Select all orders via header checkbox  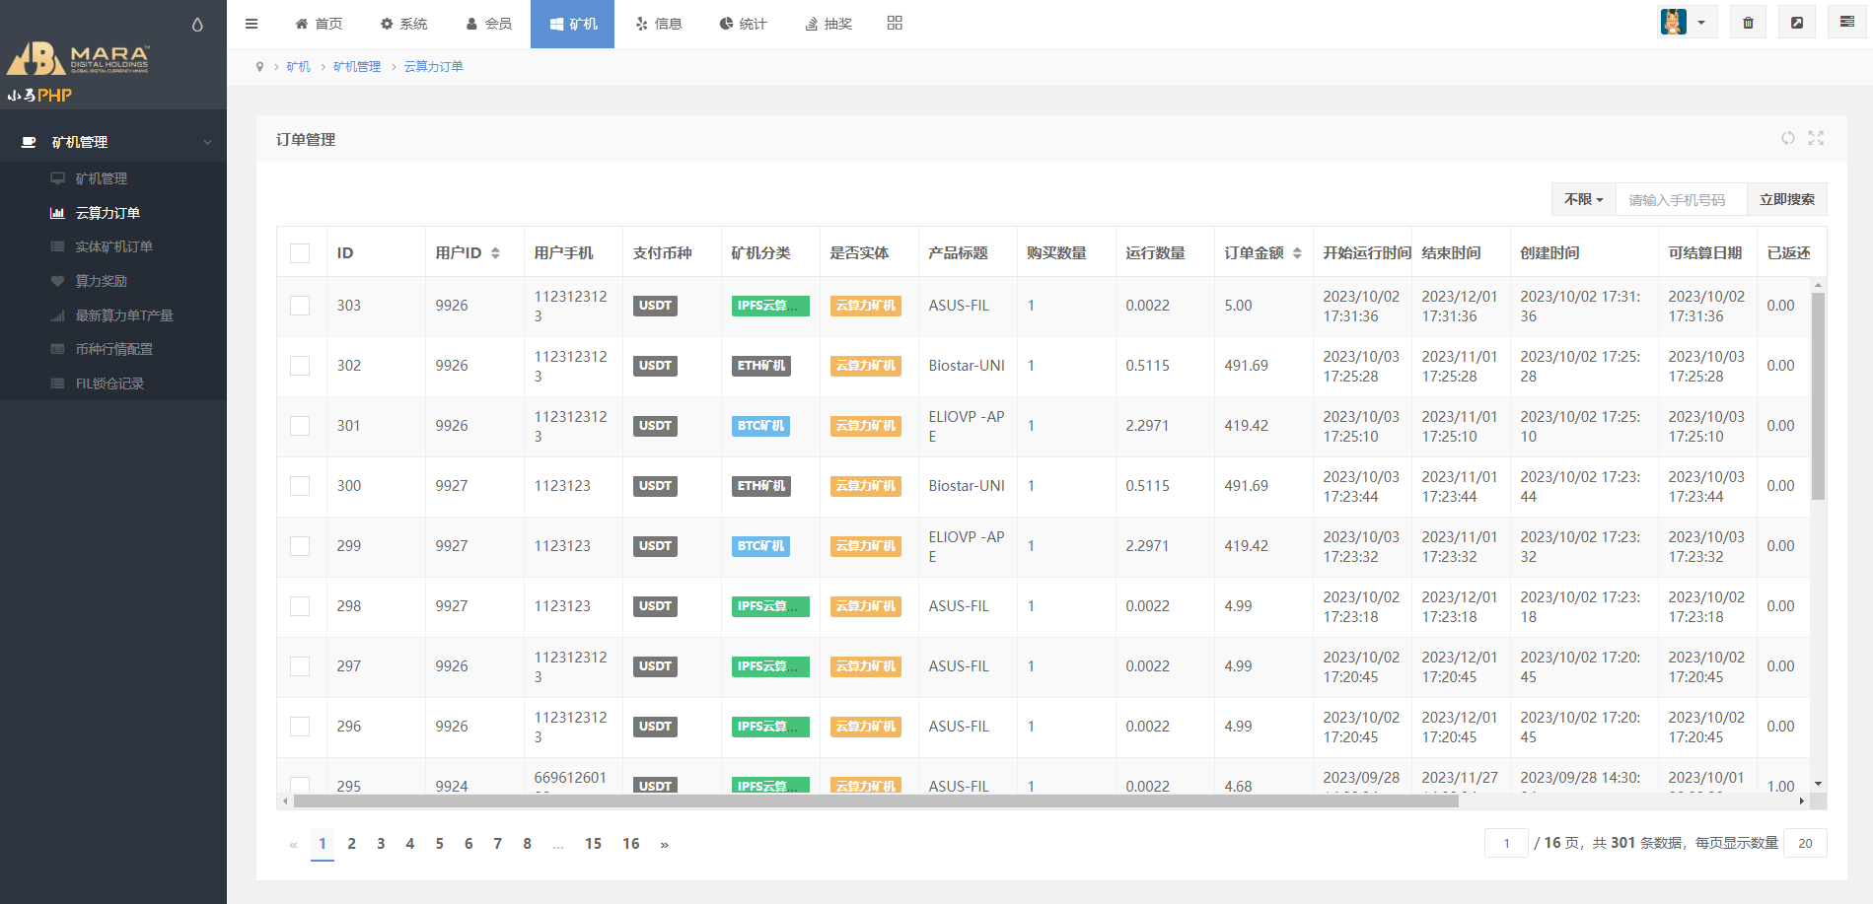point(301,253)
